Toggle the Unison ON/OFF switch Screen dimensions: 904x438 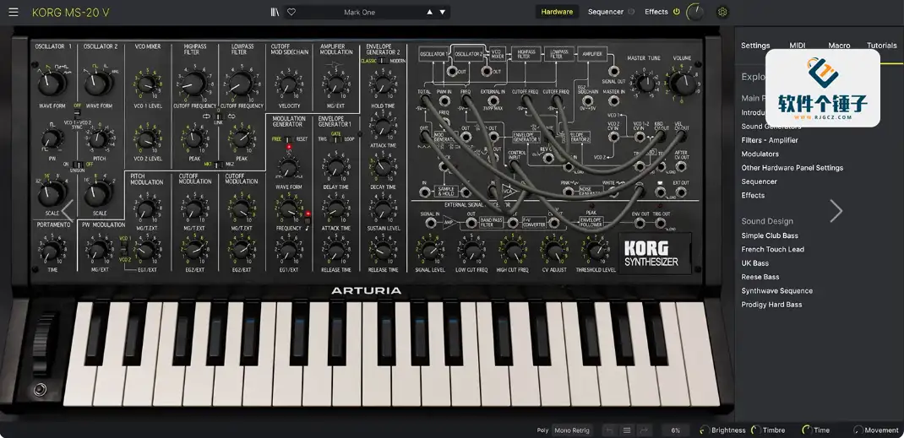(77, 165)
